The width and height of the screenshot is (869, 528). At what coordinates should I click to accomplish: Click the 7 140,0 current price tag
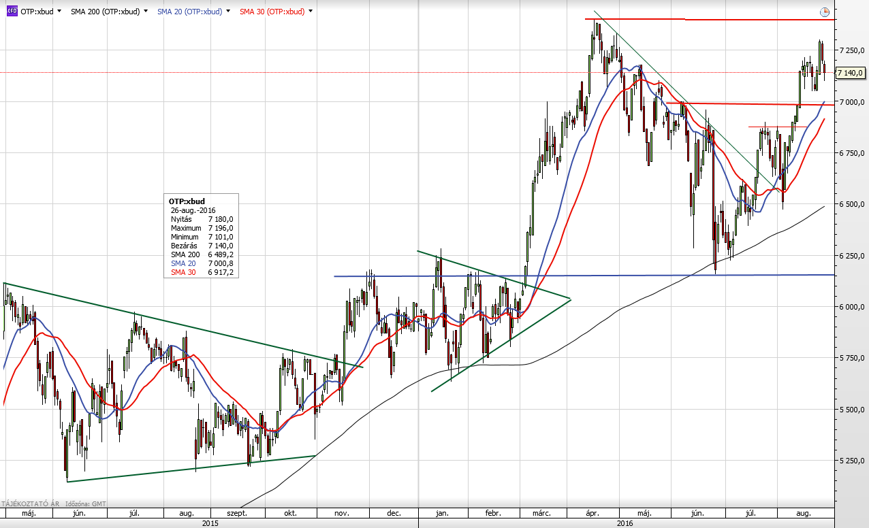tap(850, 72)
